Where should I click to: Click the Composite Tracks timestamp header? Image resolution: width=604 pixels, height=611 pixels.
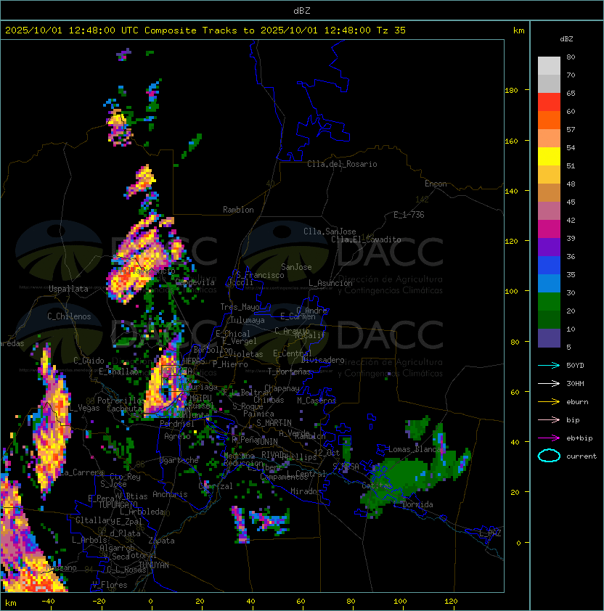205,30
